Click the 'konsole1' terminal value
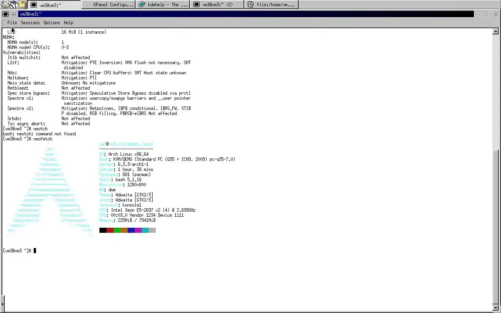 [x=132, y=205]
